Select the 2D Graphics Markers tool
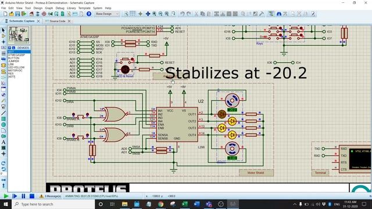The height and width of the screenshot is (209, 372). pos(3,154)
